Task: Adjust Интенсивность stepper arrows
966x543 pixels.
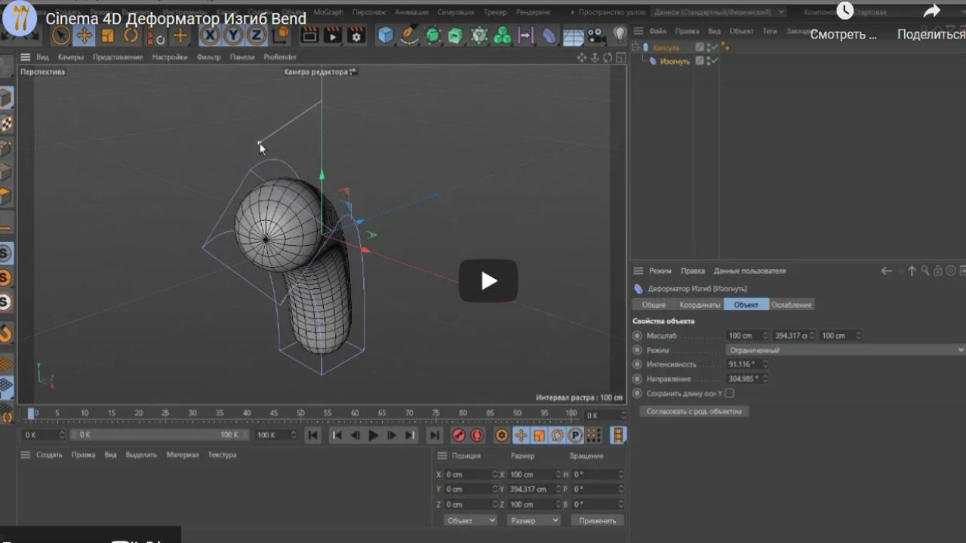Action: click(765, 364)
